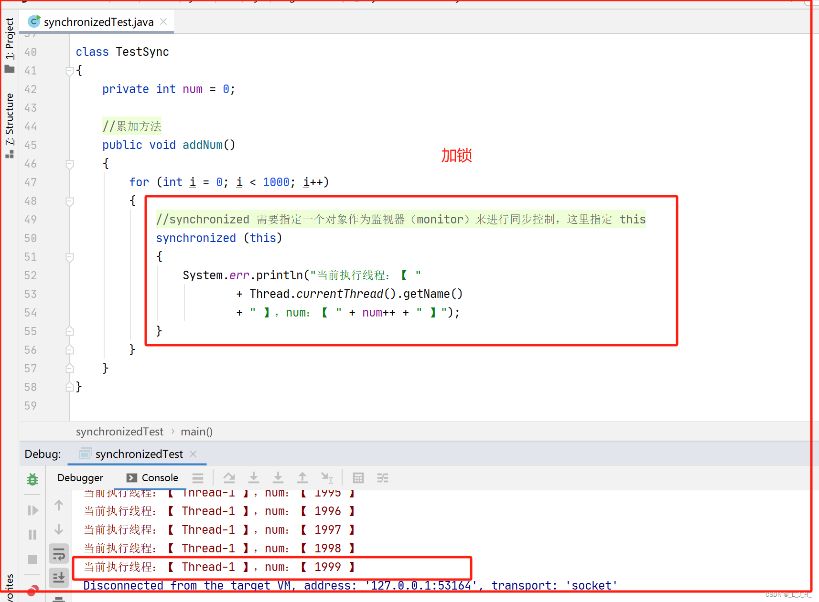Image resolution: width=819 pixels, height=602 pixels.
Task: Click the Run to Cursor icon
Action: [x=327, y=478]
